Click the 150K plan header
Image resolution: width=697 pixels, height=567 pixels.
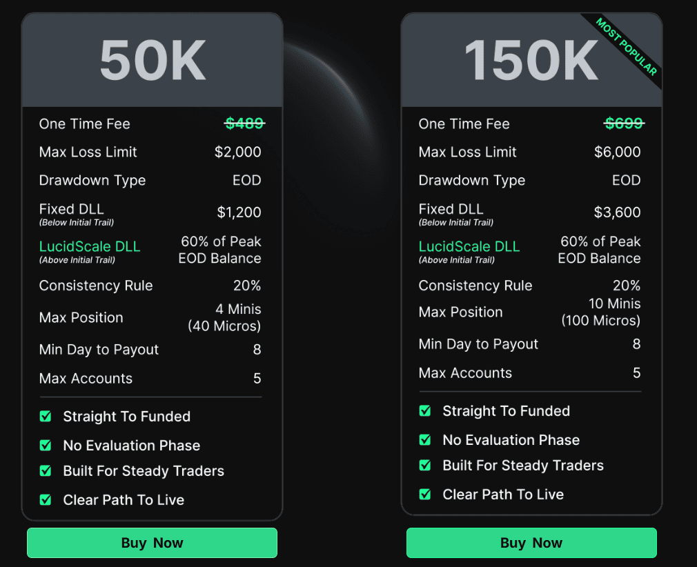pyautogui.click(x=531, y=61)
